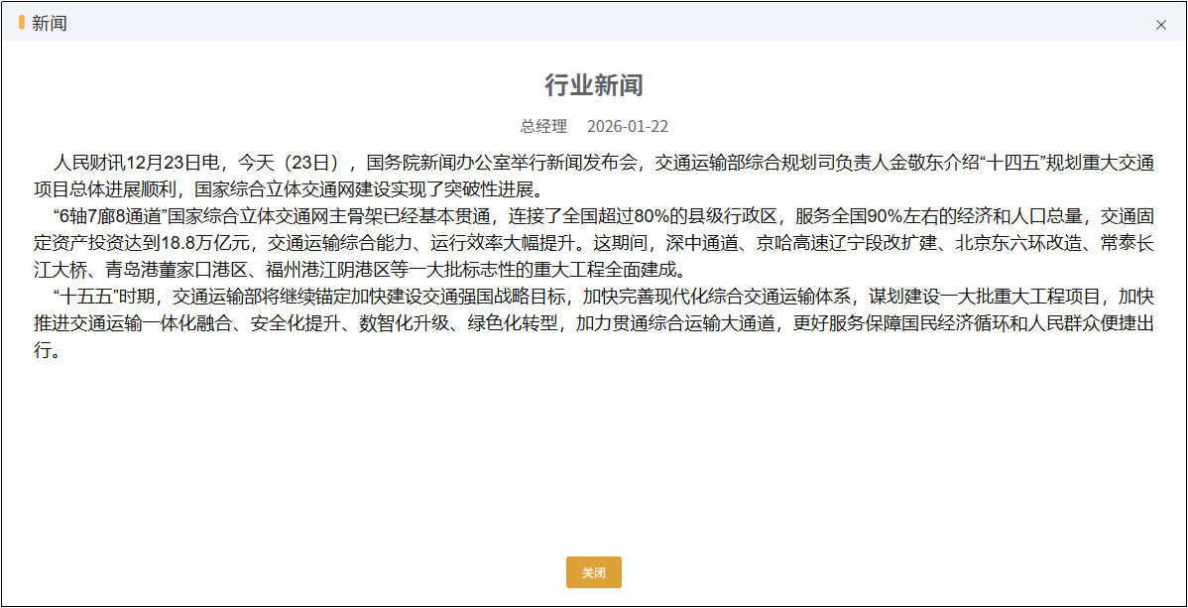Select the 行业新闻 headline
The height and width of the screenshot is (608, 1188).
click(x=593, y=85)
